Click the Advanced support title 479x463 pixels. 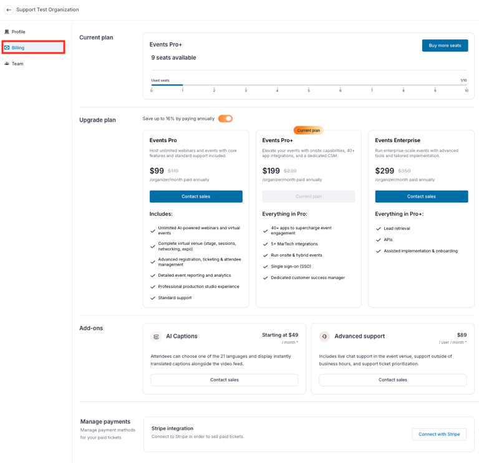tap(359, 337)
